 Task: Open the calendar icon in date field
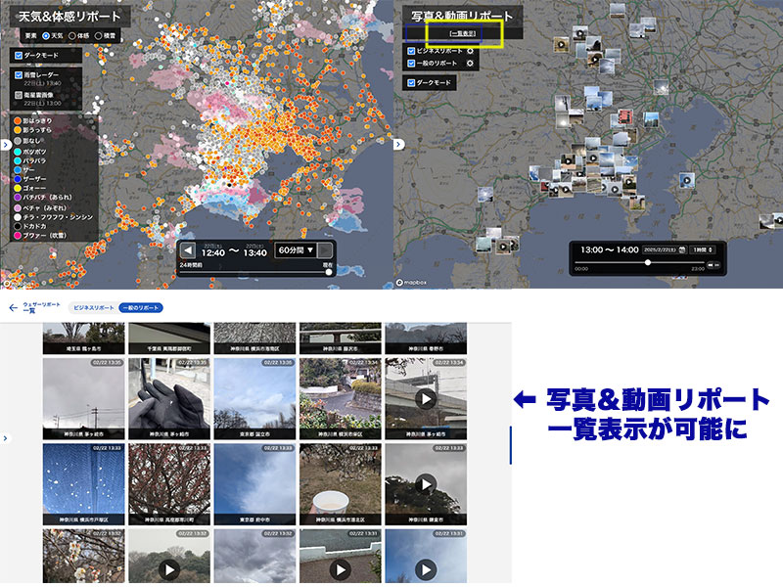[x=681, y=250]
